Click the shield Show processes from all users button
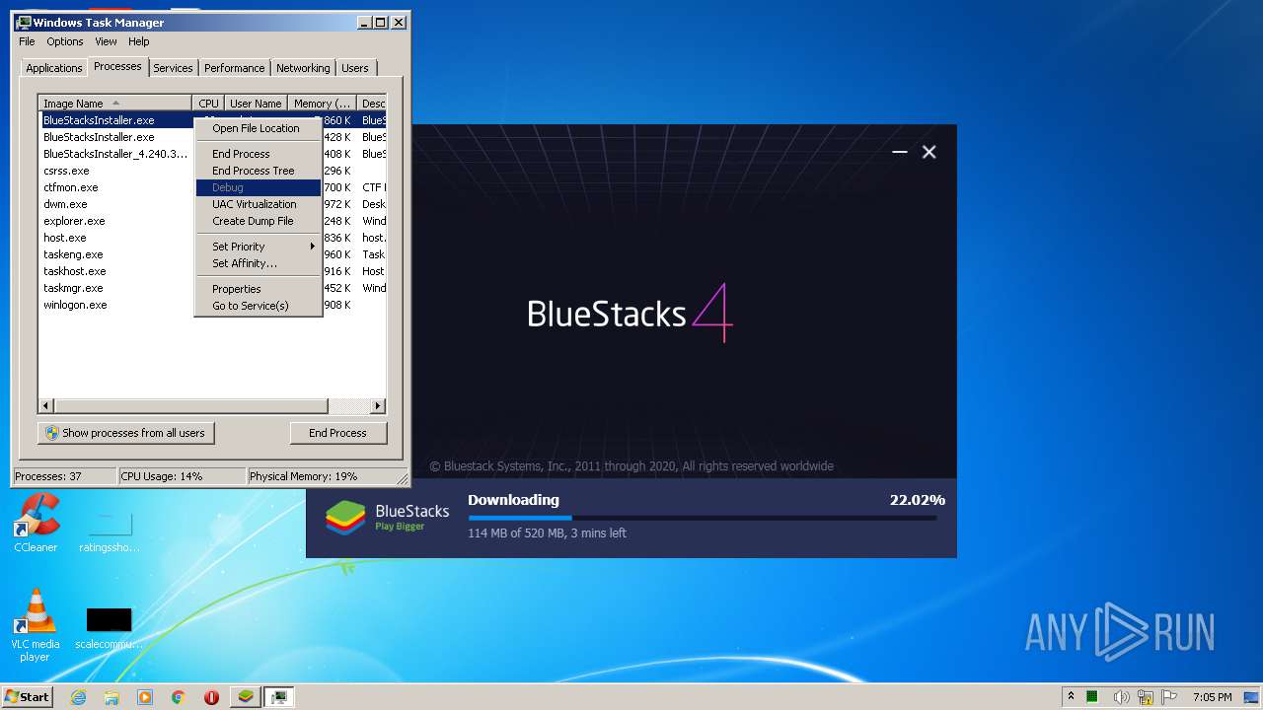Viewport: 1263px width, 710px height. point(125,433)
